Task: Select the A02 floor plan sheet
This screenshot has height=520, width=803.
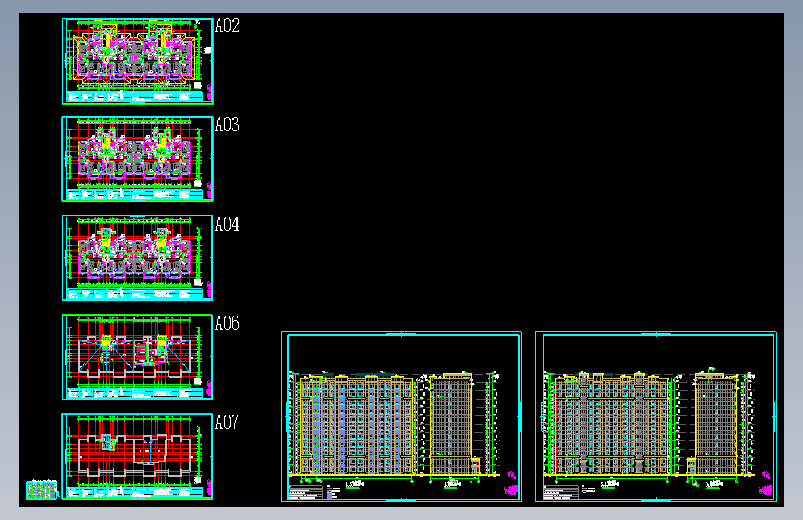Action: coord(138,61)
